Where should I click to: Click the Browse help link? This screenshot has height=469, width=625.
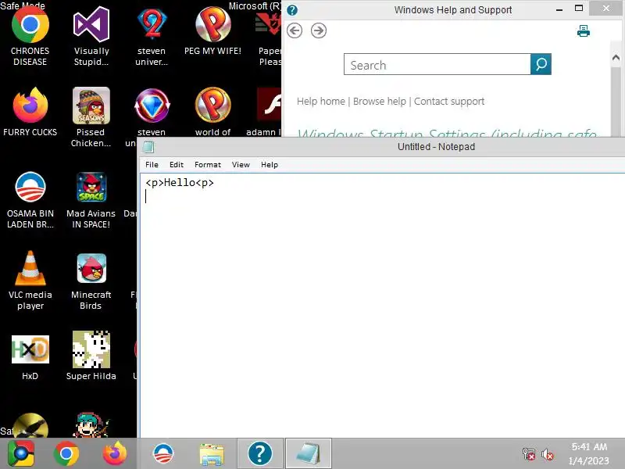click(380, 102)
